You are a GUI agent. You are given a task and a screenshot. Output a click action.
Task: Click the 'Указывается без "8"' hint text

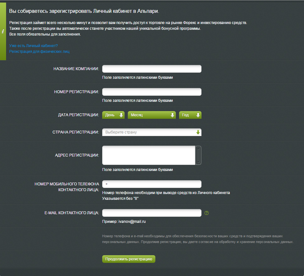pos(120,199)
